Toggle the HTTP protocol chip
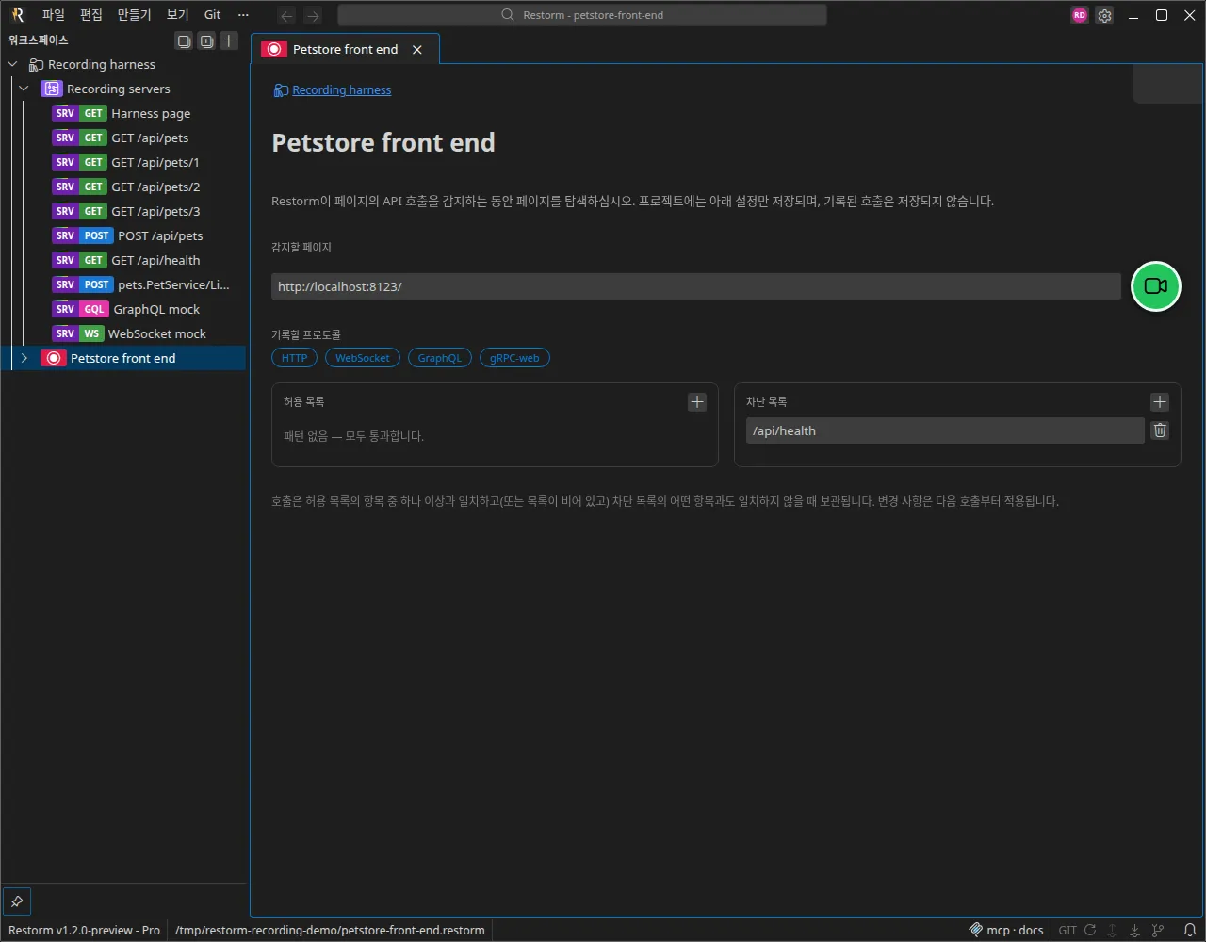Screen dimensions: 1206x942 (x=294, y=358)
